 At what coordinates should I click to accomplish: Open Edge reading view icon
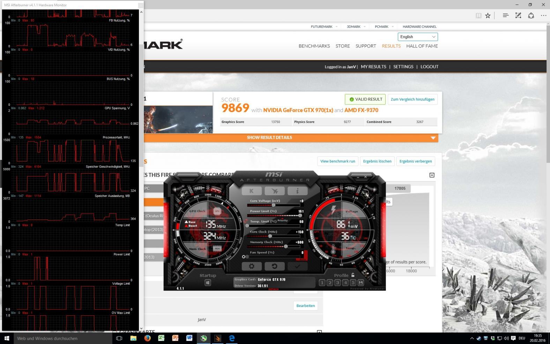(478, 15)
